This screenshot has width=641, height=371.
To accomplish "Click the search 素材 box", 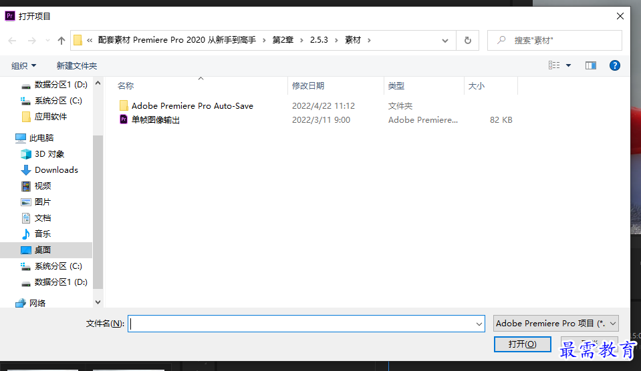I will [x=555, y=41].
